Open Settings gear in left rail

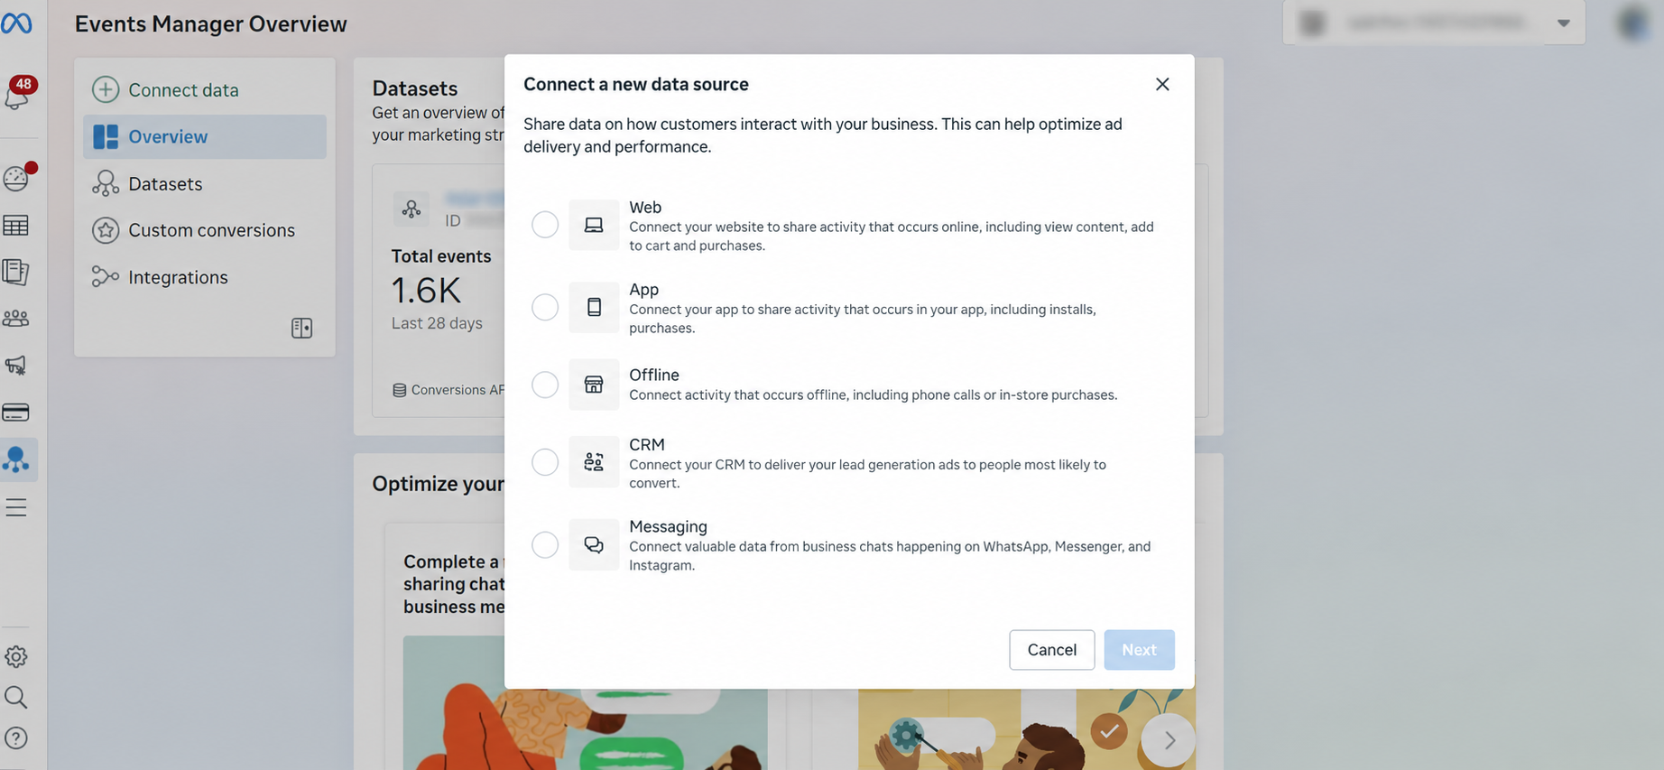[16, 656]
